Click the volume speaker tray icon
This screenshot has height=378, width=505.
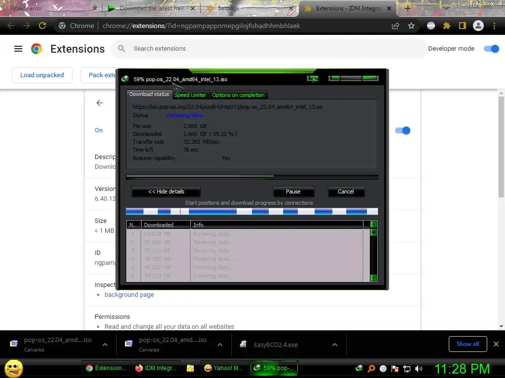(419, 369)
